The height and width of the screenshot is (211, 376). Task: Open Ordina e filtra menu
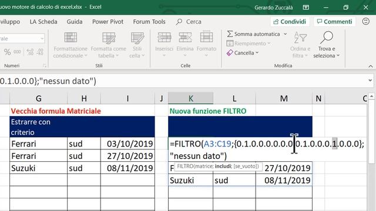pyautogui.click(x=300, y=45)
